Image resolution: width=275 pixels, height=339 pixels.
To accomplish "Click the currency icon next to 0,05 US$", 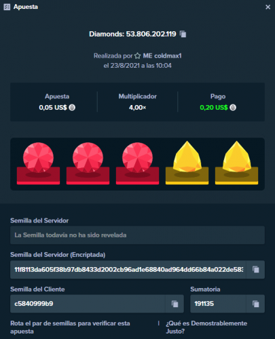I will pos(72,107).
